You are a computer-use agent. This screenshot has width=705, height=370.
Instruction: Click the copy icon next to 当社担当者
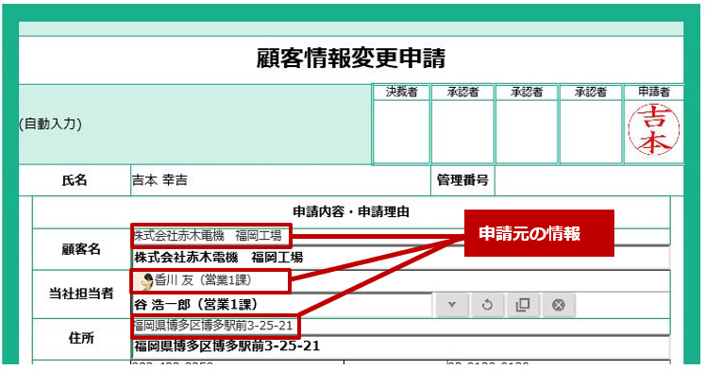pyautogui.click(x=523, y=305)
